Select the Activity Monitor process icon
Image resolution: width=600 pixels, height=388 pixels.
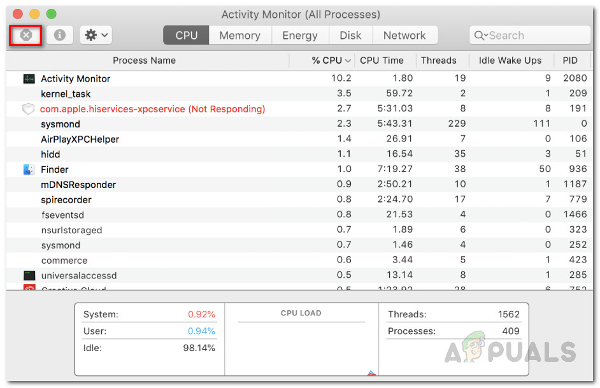point(29,78)
